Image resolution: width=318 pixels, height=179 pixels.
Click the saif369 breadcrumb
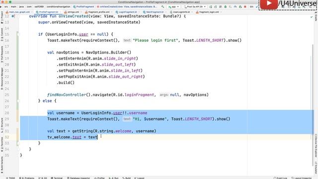click(x=39, y=6)
